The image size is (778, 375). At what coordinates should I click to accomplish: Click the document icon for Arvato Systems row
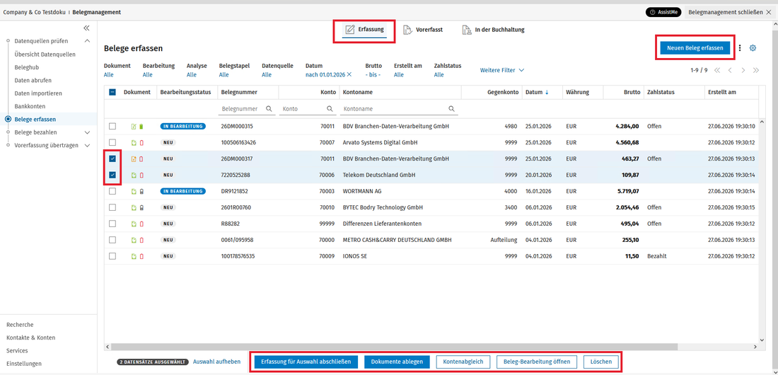pyautogui.click(x=134, y=142)
